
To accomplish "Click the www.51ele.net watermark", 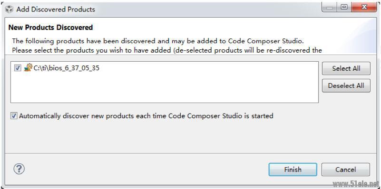I will tap(355, 184).
